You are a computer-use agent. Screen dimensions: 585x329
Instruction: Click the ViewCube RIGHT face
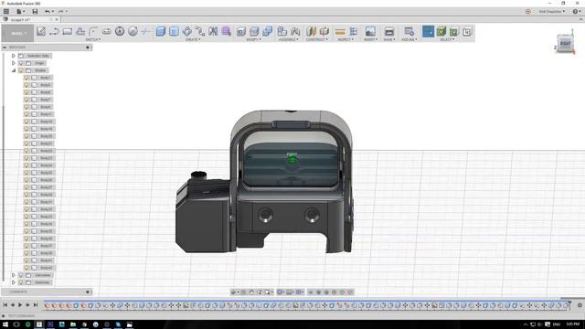pyautogui.click(x=565, y=43)
